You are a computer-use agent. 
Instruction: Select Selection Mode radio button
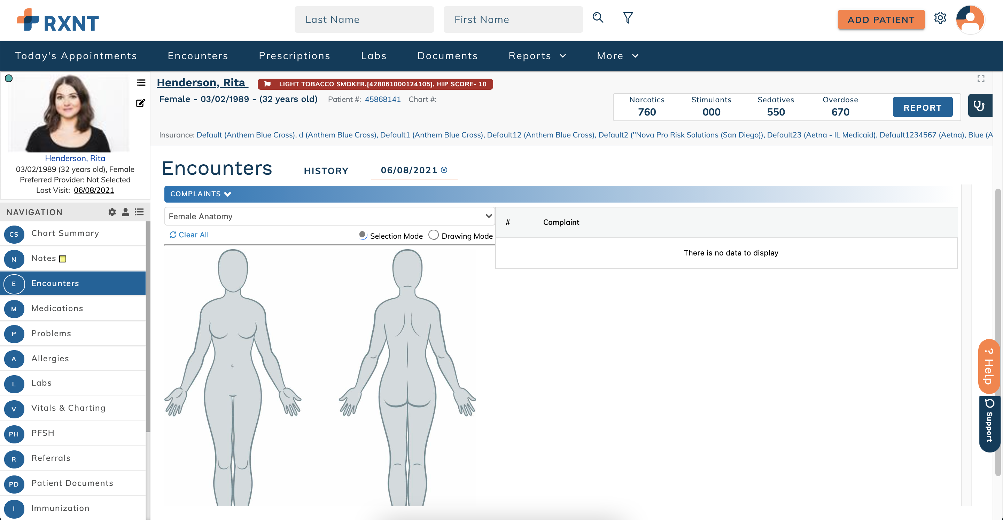[x=363, y=235]
